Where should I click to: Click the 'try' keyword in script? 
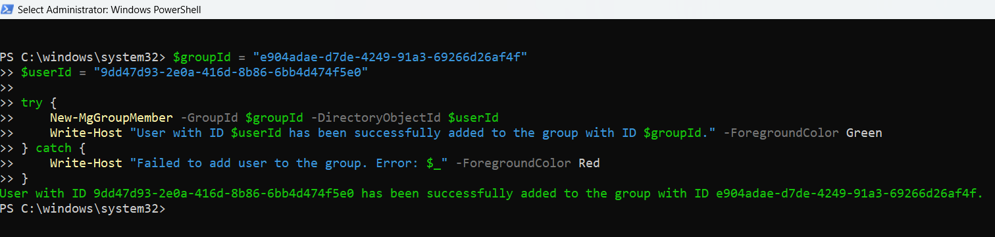[x=32, y=103]
